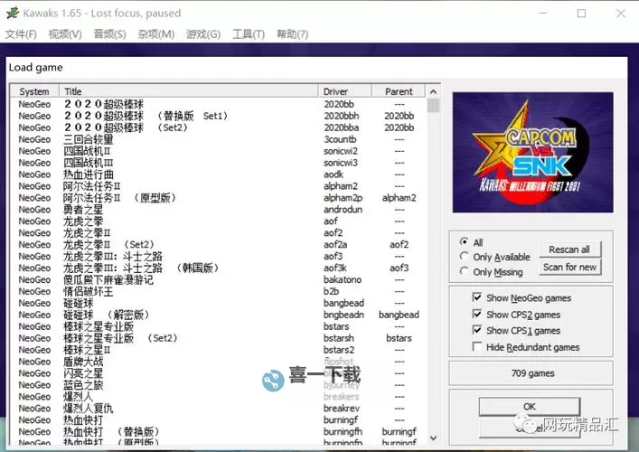Click the Kawaks application icon in title bar
639x452 pixels.
point(13,13)
